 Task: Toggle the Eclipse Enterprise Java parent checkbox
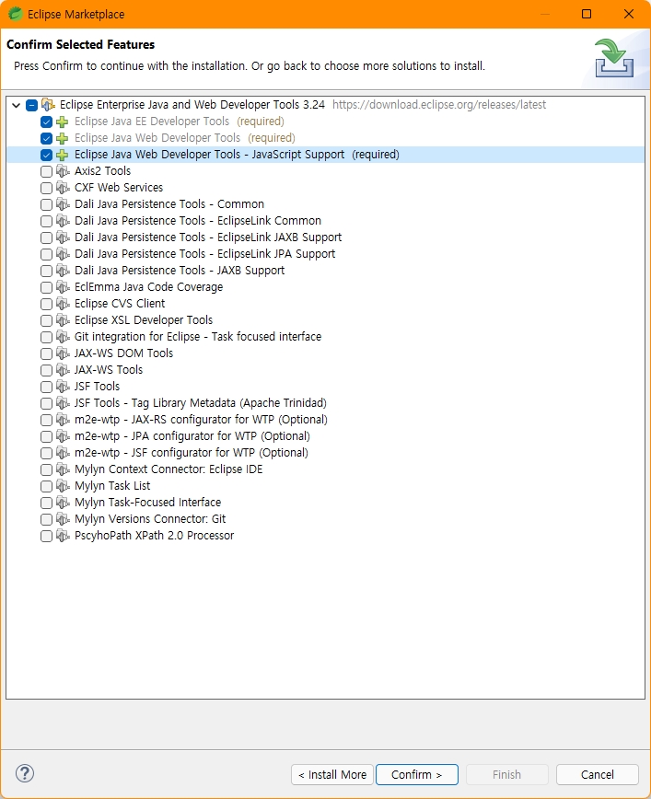pos(31,106)
